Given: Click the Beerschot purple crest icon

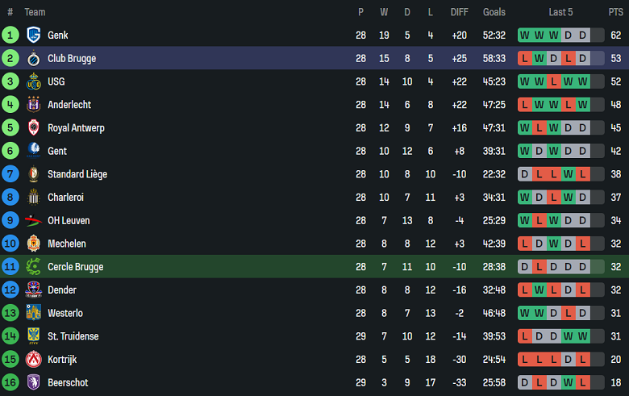Looking at the screenshot, I should [34, 382].
